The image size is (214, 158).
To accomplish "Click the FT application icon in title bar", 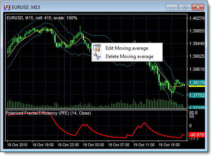I will point(7,7).
